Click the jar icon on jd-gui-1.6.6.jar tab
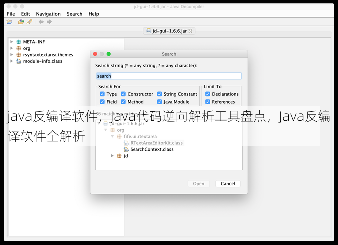338x245 pixels. coord(148,31)
